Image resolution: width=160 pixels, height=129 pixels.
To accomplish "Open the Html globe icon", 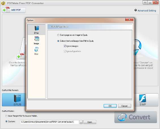I will pyautogui.click(x=37, y=49).
